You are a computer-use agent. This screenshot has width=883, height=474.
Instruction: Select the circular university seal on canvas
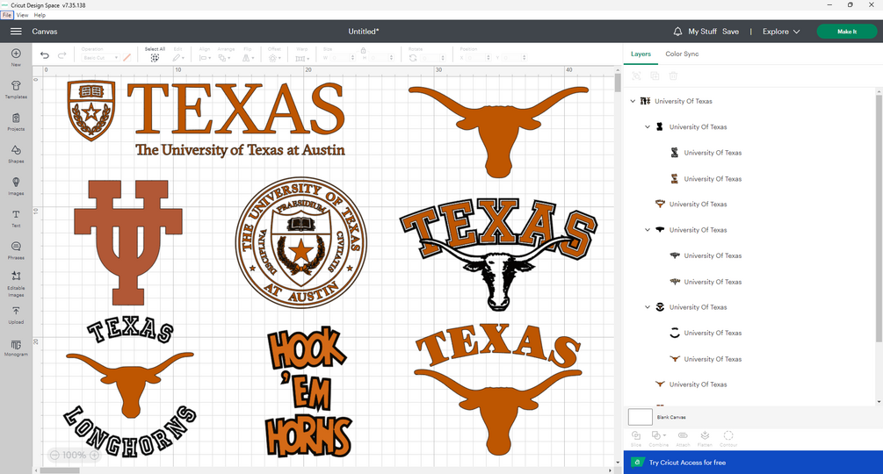click(301, 242)
